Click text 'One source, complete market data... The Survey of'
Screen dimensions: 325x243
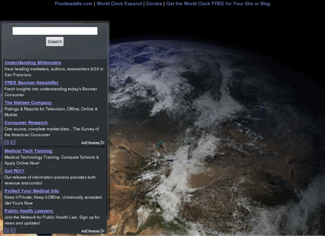[x=51, y=129]
